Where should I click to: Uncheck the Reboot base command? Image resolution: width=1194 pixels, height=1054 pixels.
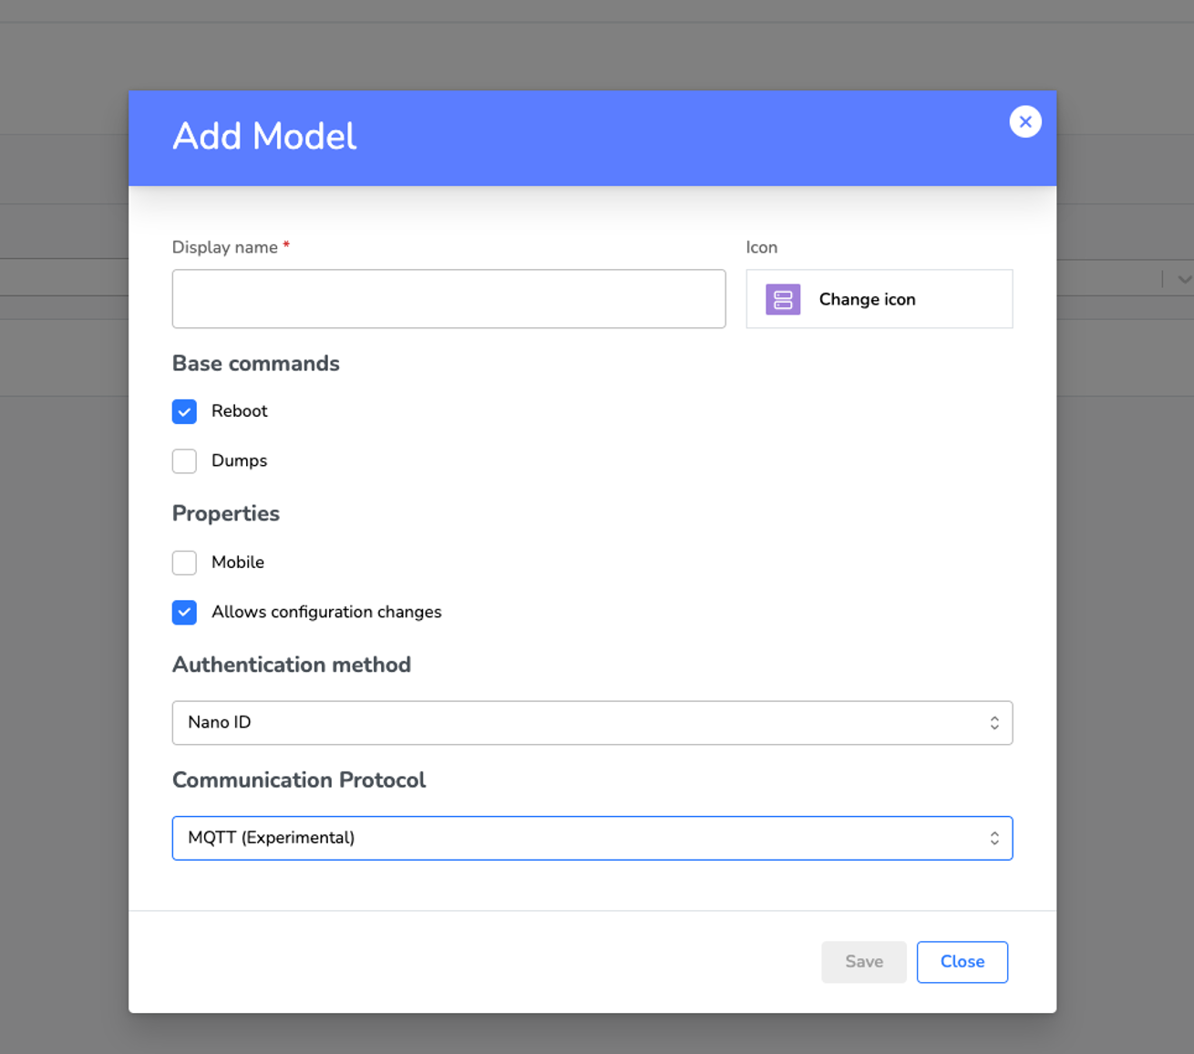(184, 411)
